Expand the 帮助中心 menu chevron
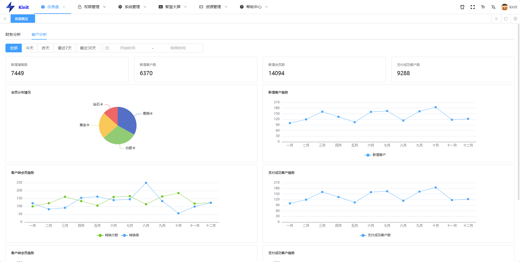The height and width of the screenshot is (262, 520). [x=267, y=7]
